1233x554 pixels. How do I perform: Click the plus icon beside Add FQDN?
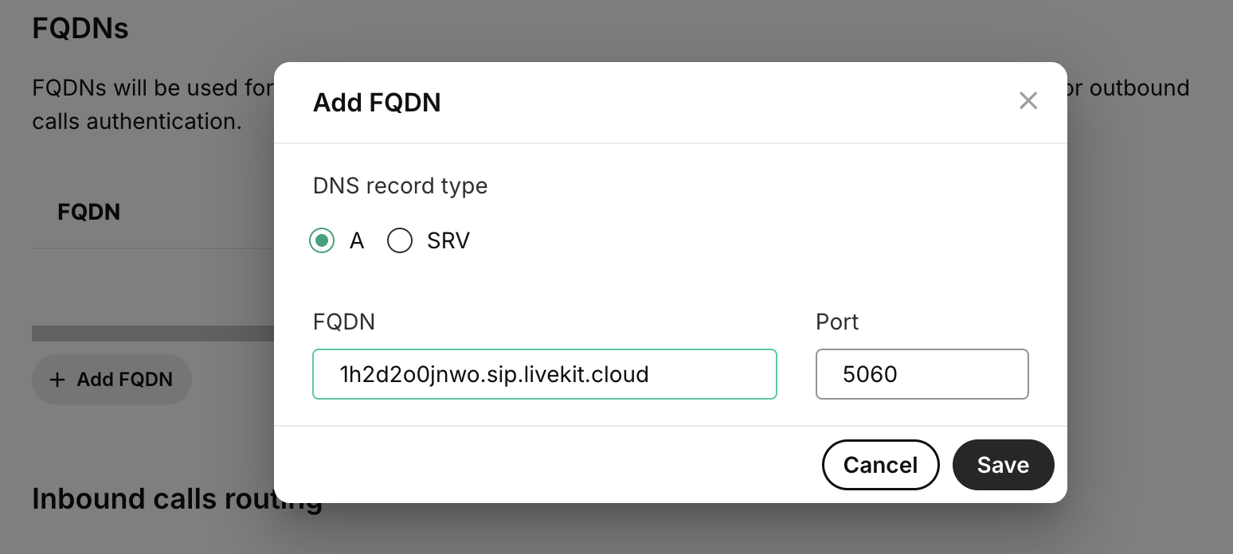point(57,380)
